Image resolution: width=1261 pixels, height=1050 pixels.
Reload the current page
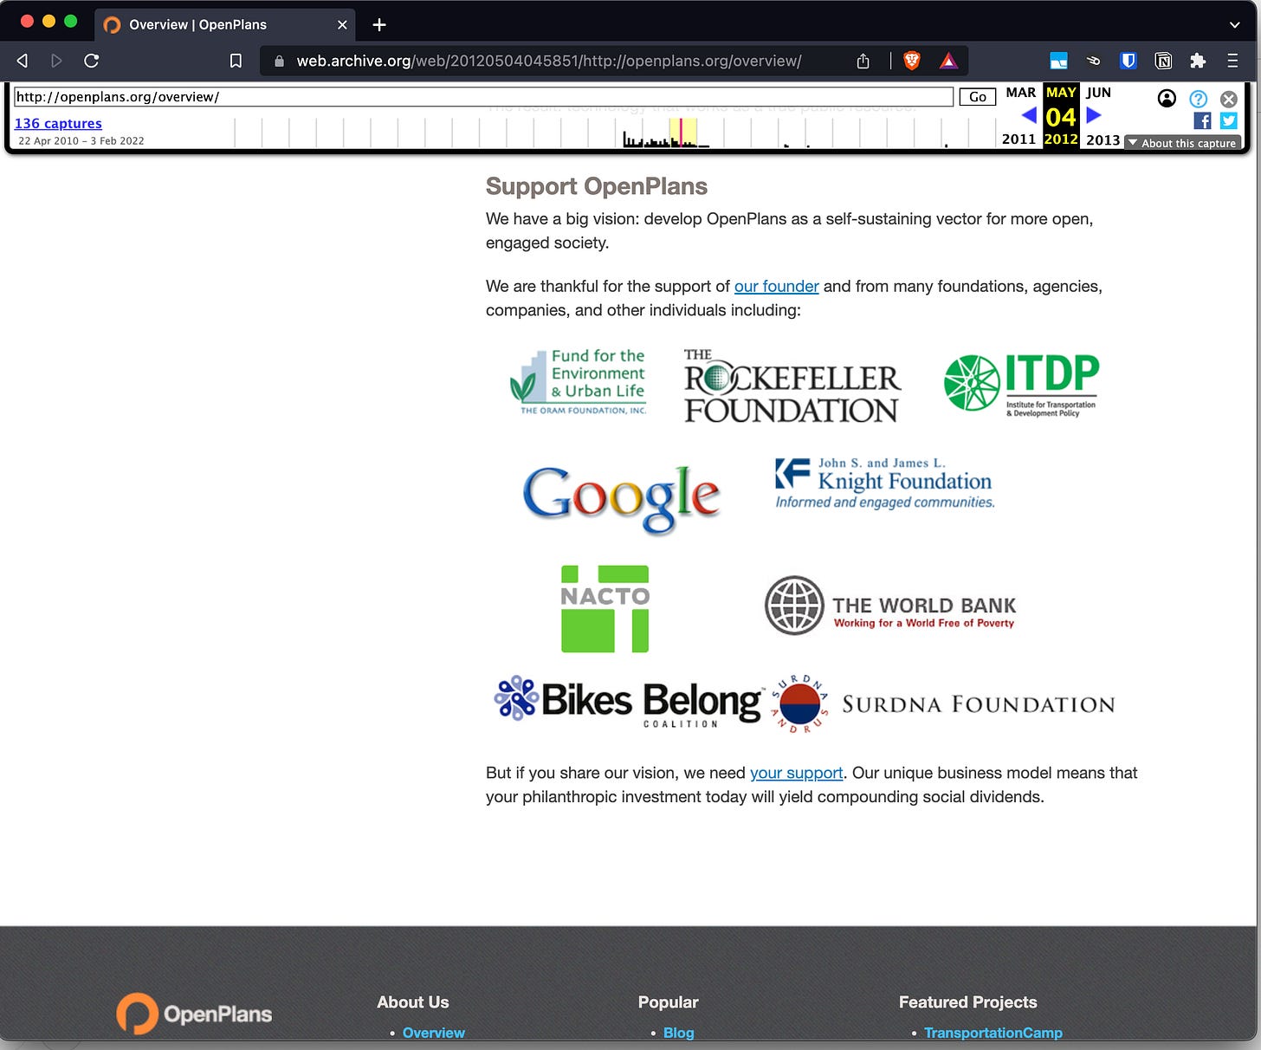[91, 61]
